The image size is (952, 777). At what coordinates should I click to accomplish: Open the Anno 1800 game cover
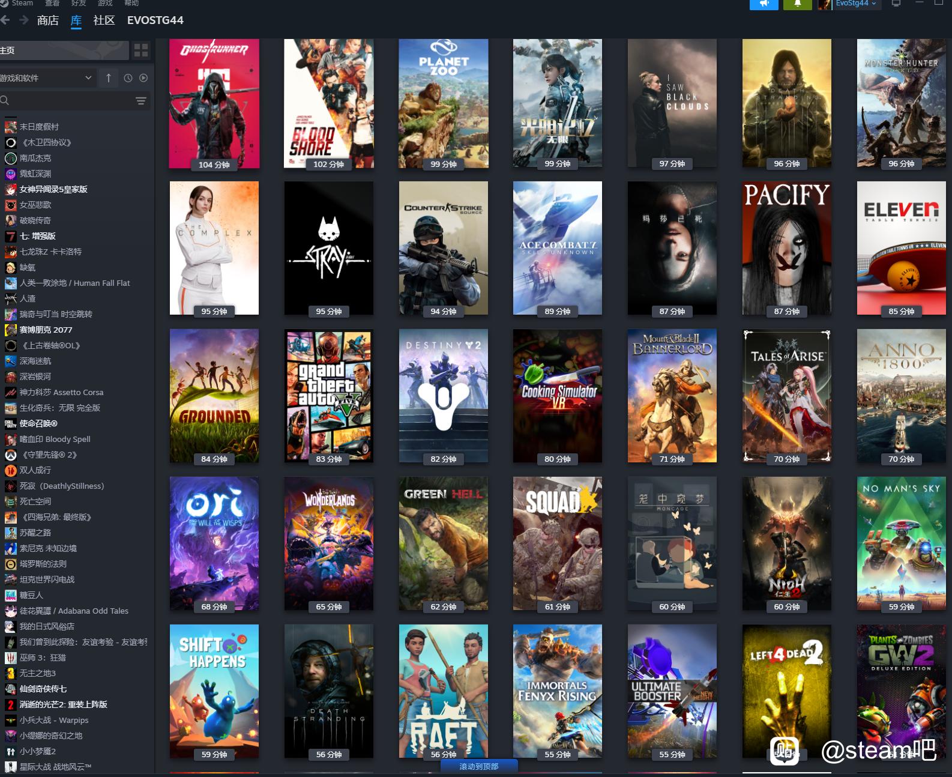pyautogui.click(x=902, y=396)
